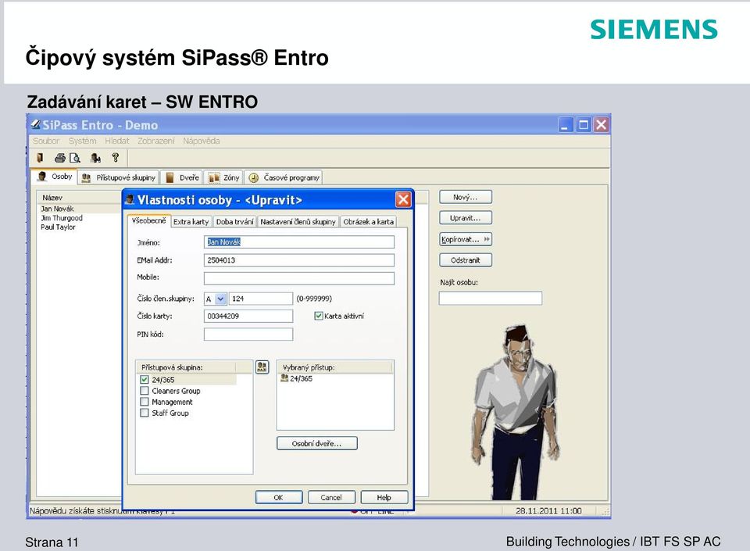Click the Mobile input field
Screen dimensions: 750x551
[299, 278]
